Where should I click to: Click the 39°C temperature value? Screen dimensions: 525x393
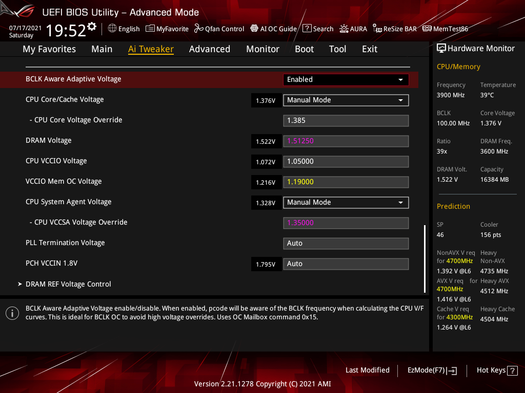pos(487,95)
